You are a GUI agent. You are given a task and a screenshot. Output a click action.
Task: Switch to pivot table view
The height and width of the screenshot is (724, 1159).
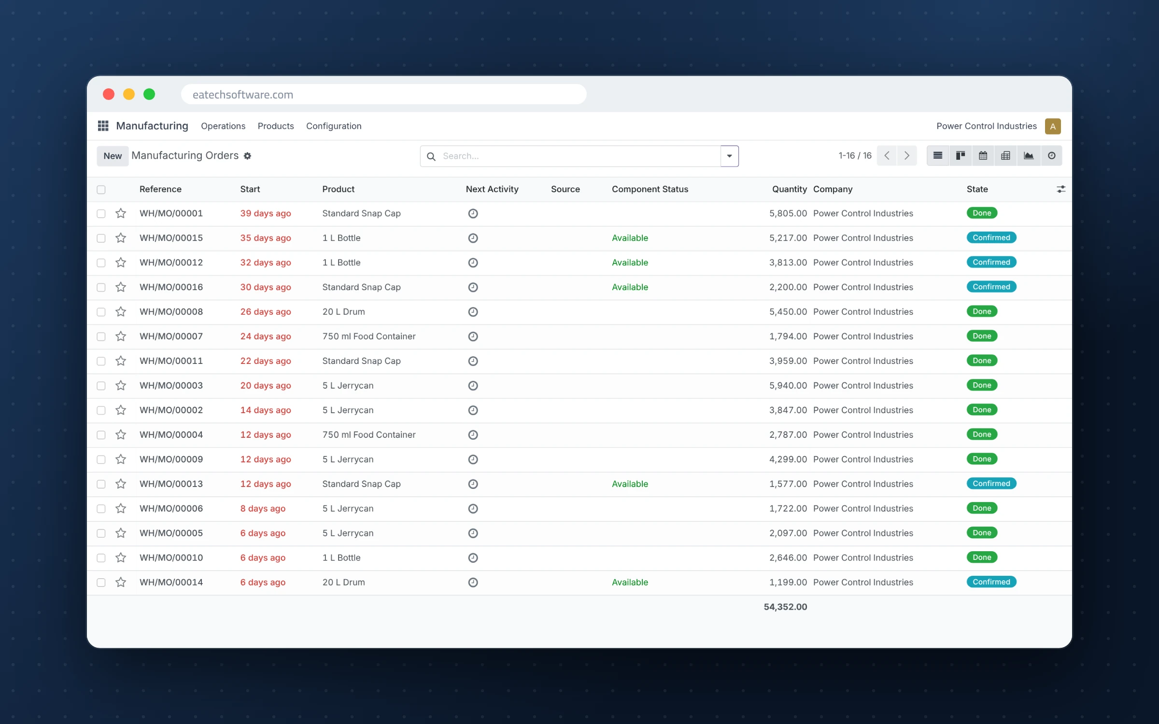pyautogui.click(x=1006, y=155)
